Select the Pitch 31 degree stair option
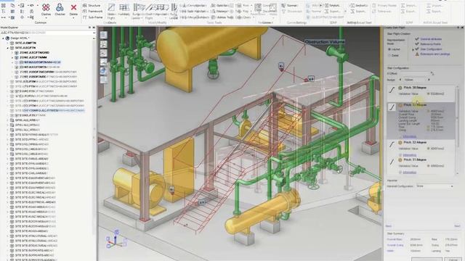 pos(421,166)
